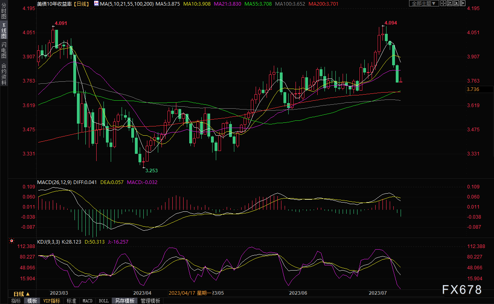494x304 pixels.
Task: Open 管理模板 template manager
Action: click(150, 301)
